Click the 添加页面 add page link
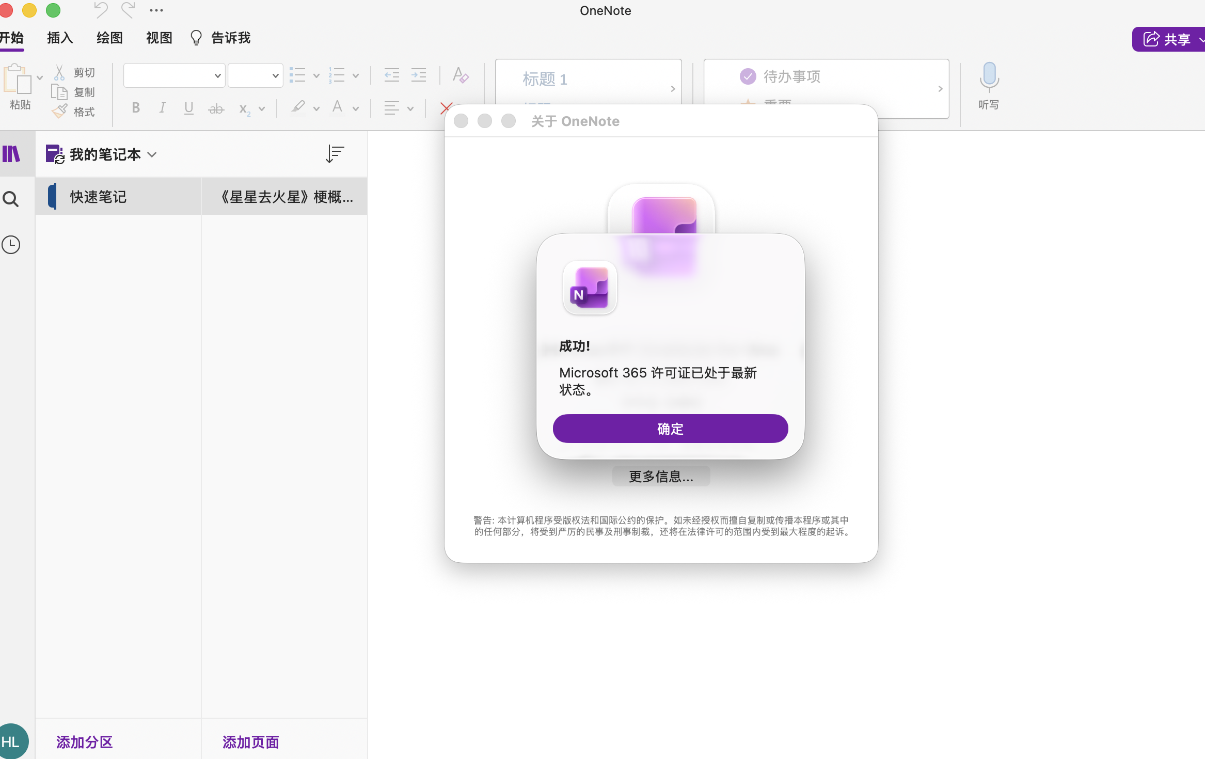The width and height of the screenshot is (1205, 759). point(251,742)
